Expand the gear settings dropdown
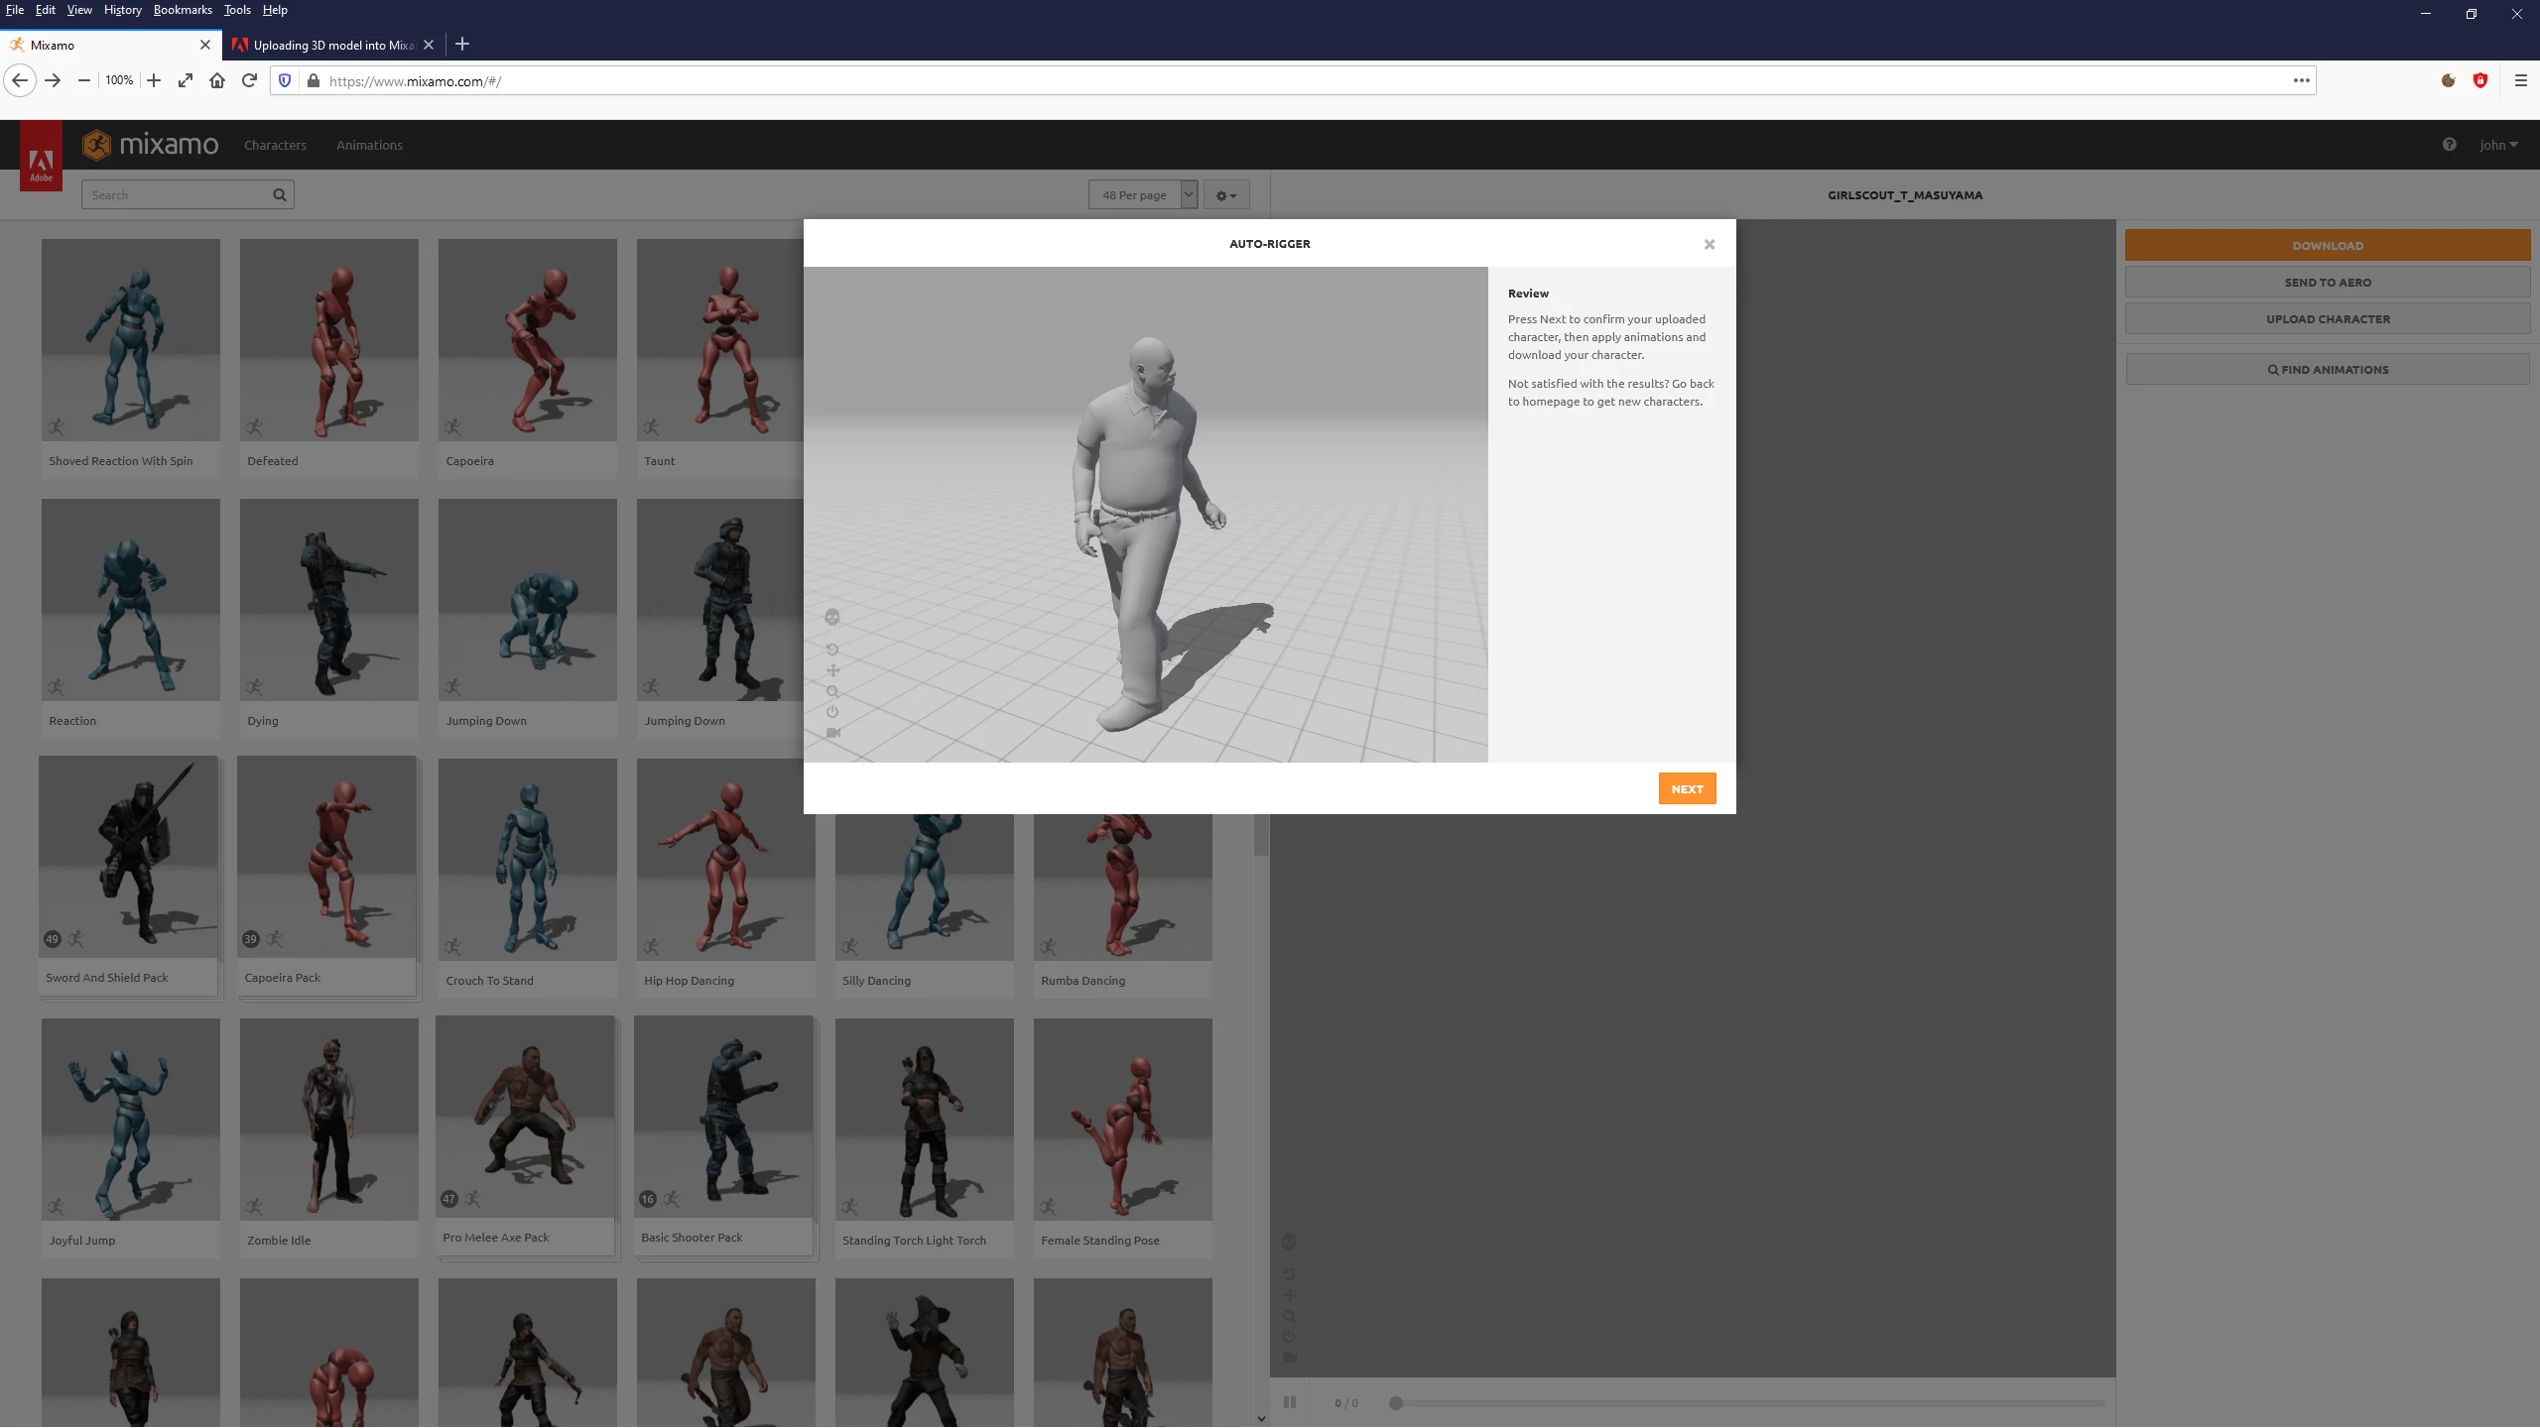 pos(1226,195)
